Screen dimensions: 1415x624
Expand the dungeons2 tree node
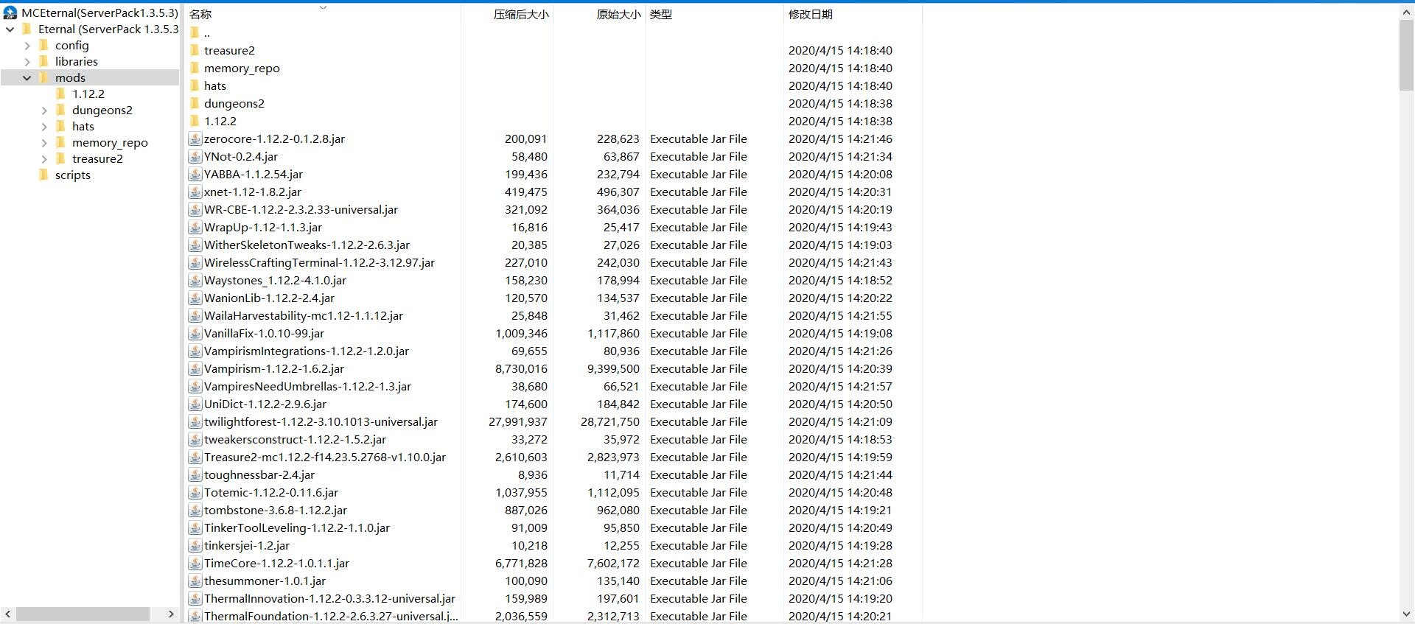[x=44, y=110]
